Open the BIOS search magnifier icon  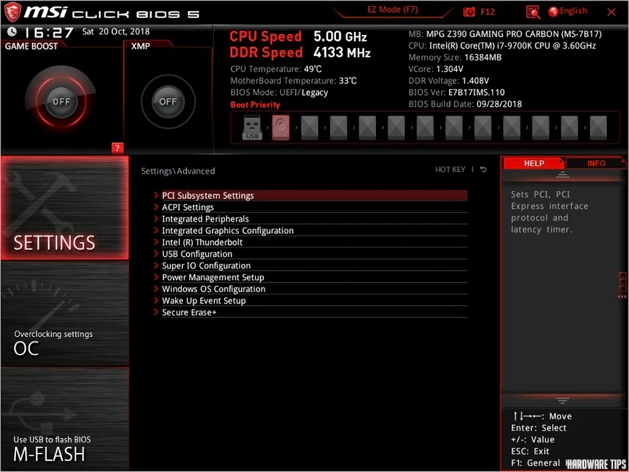coord(533,12)
